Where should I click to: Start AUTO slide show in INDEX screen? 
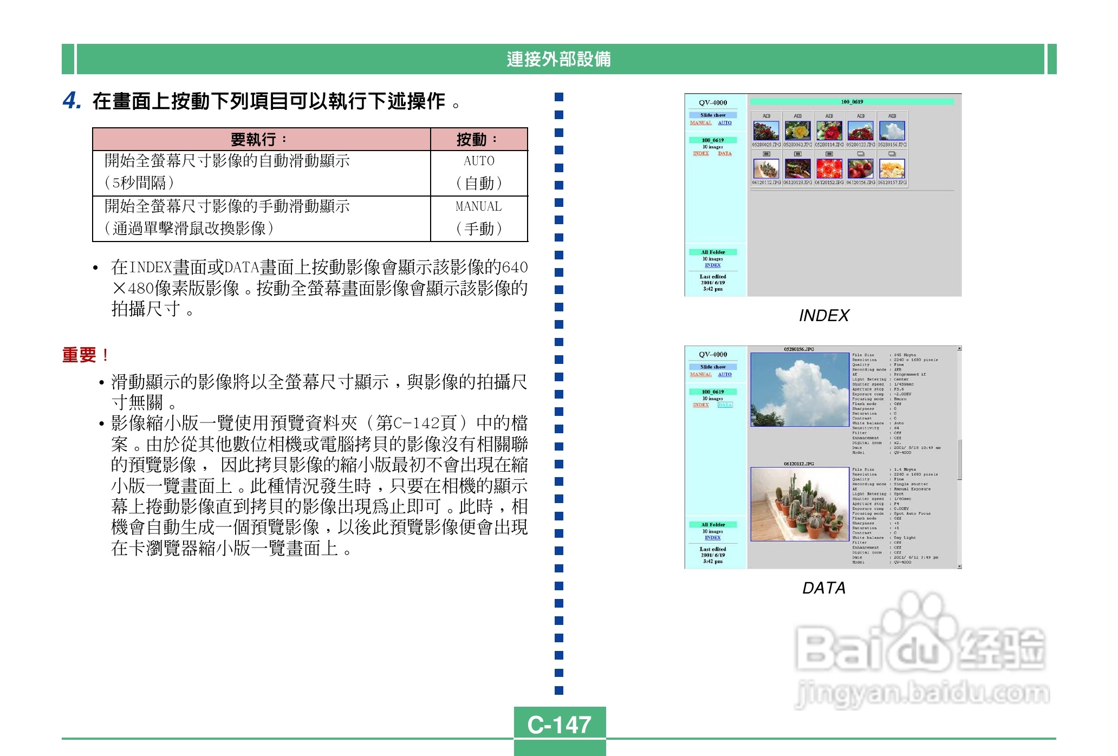(x=724, y=123)
